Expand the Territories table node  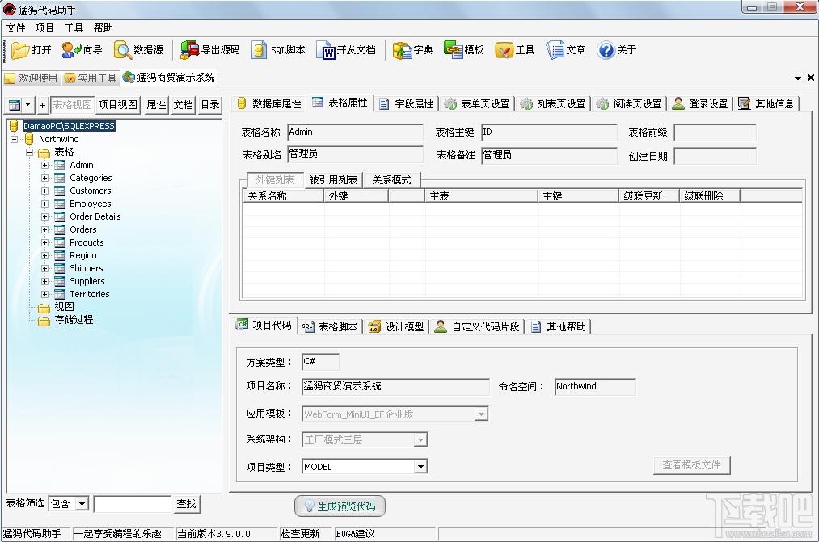[45, 294]
